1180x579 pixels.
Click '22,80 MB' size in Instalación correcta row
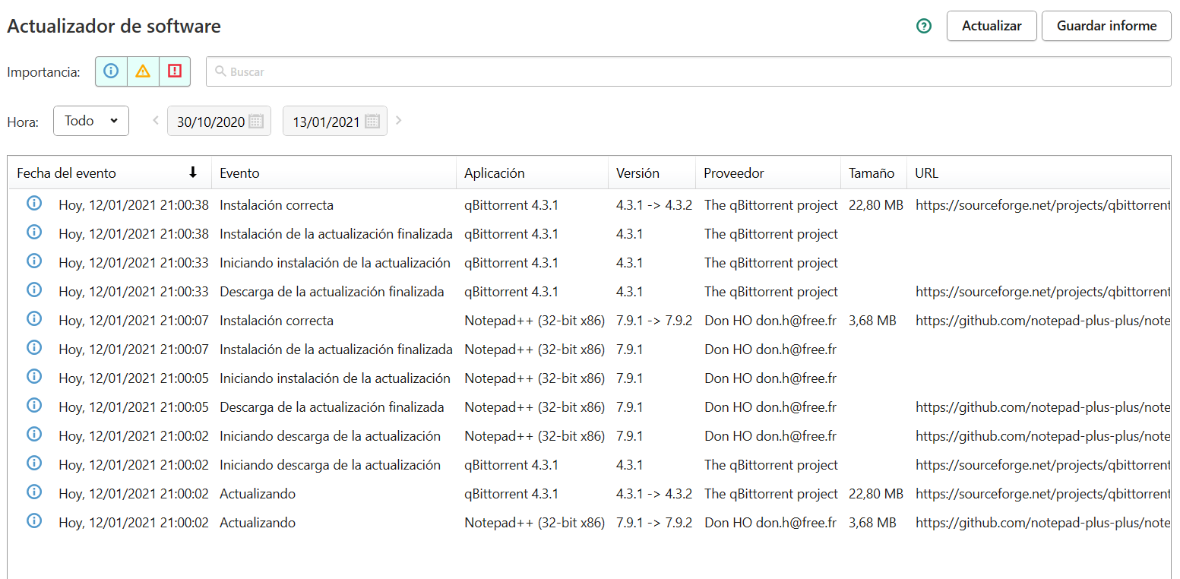[x=876, y=205]
